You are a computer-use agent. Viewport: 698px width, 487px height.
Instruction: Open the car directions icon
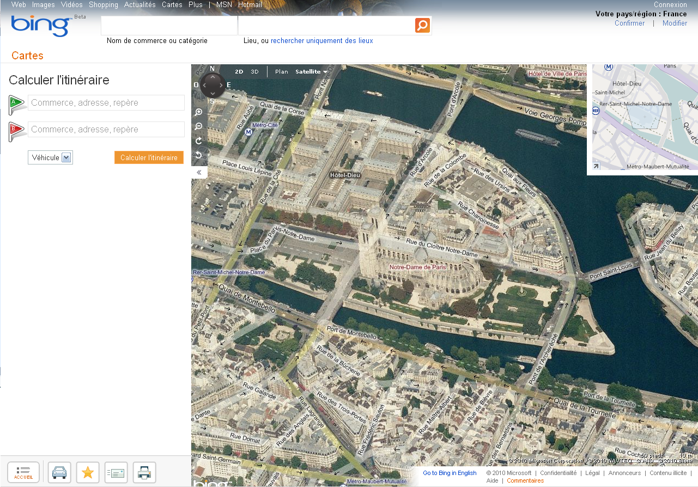(x=59, y=472)
